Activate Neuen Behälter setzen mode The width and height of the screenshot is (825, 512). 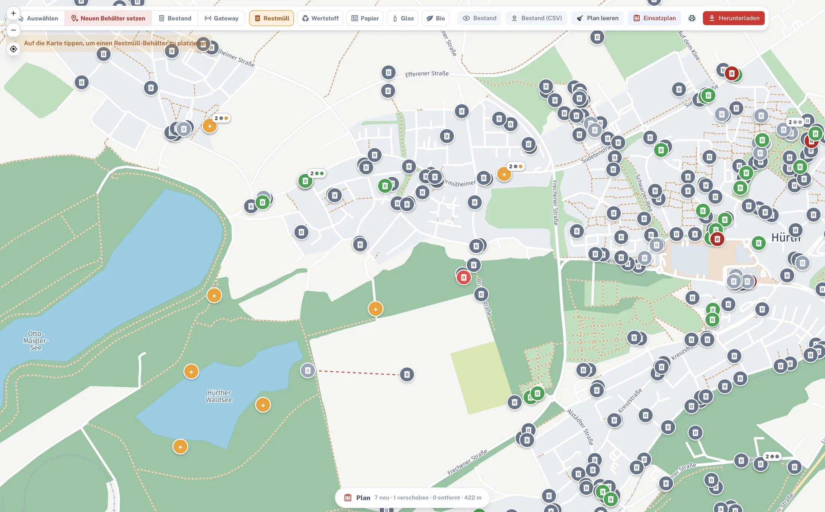tap(108, 18)
